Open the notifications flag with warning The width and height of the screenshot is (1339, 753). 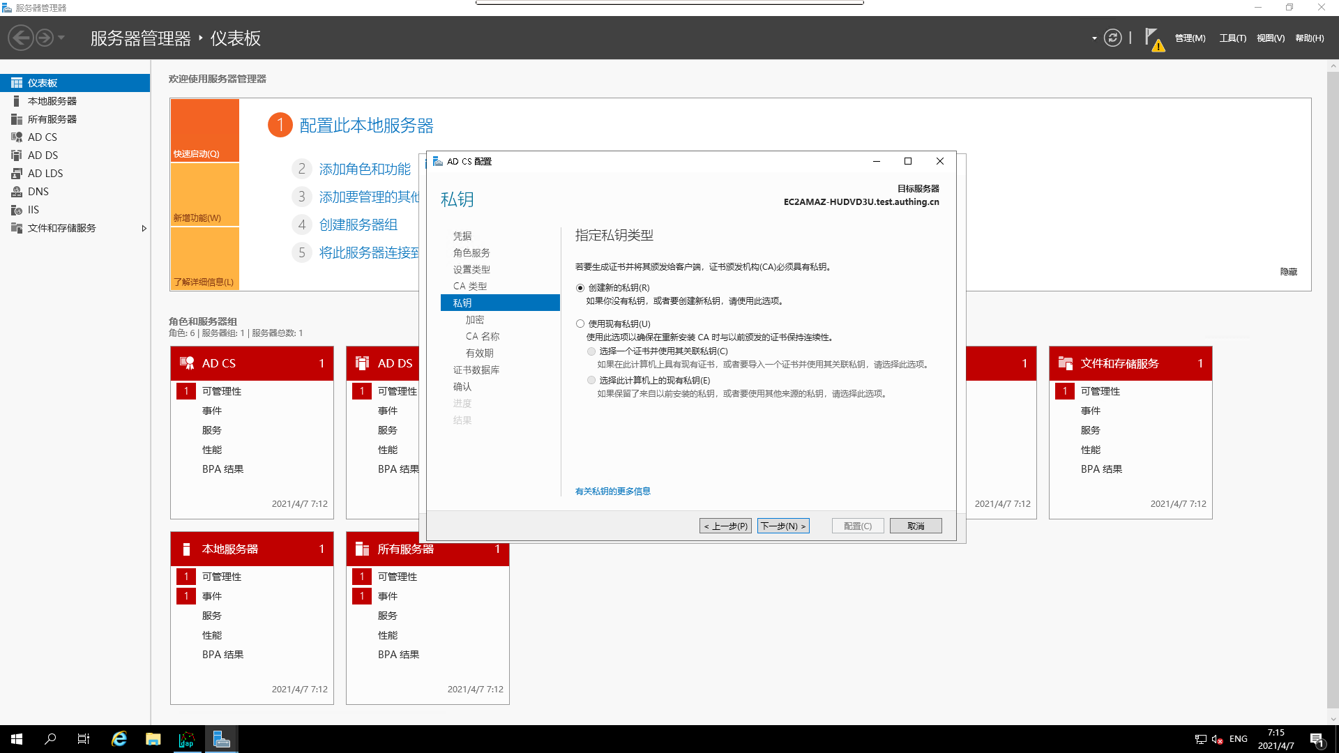click(1153, 39)
